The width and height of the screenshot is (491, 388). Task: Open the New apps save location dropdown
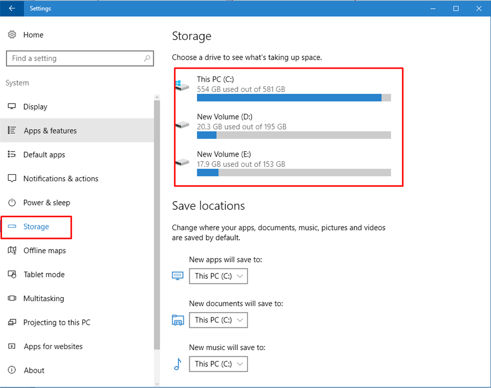pos(218,276)
